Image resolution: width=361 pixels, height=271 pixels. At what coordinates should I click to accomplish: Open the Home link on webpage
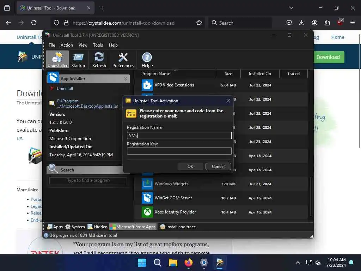(x=337, y=37)
